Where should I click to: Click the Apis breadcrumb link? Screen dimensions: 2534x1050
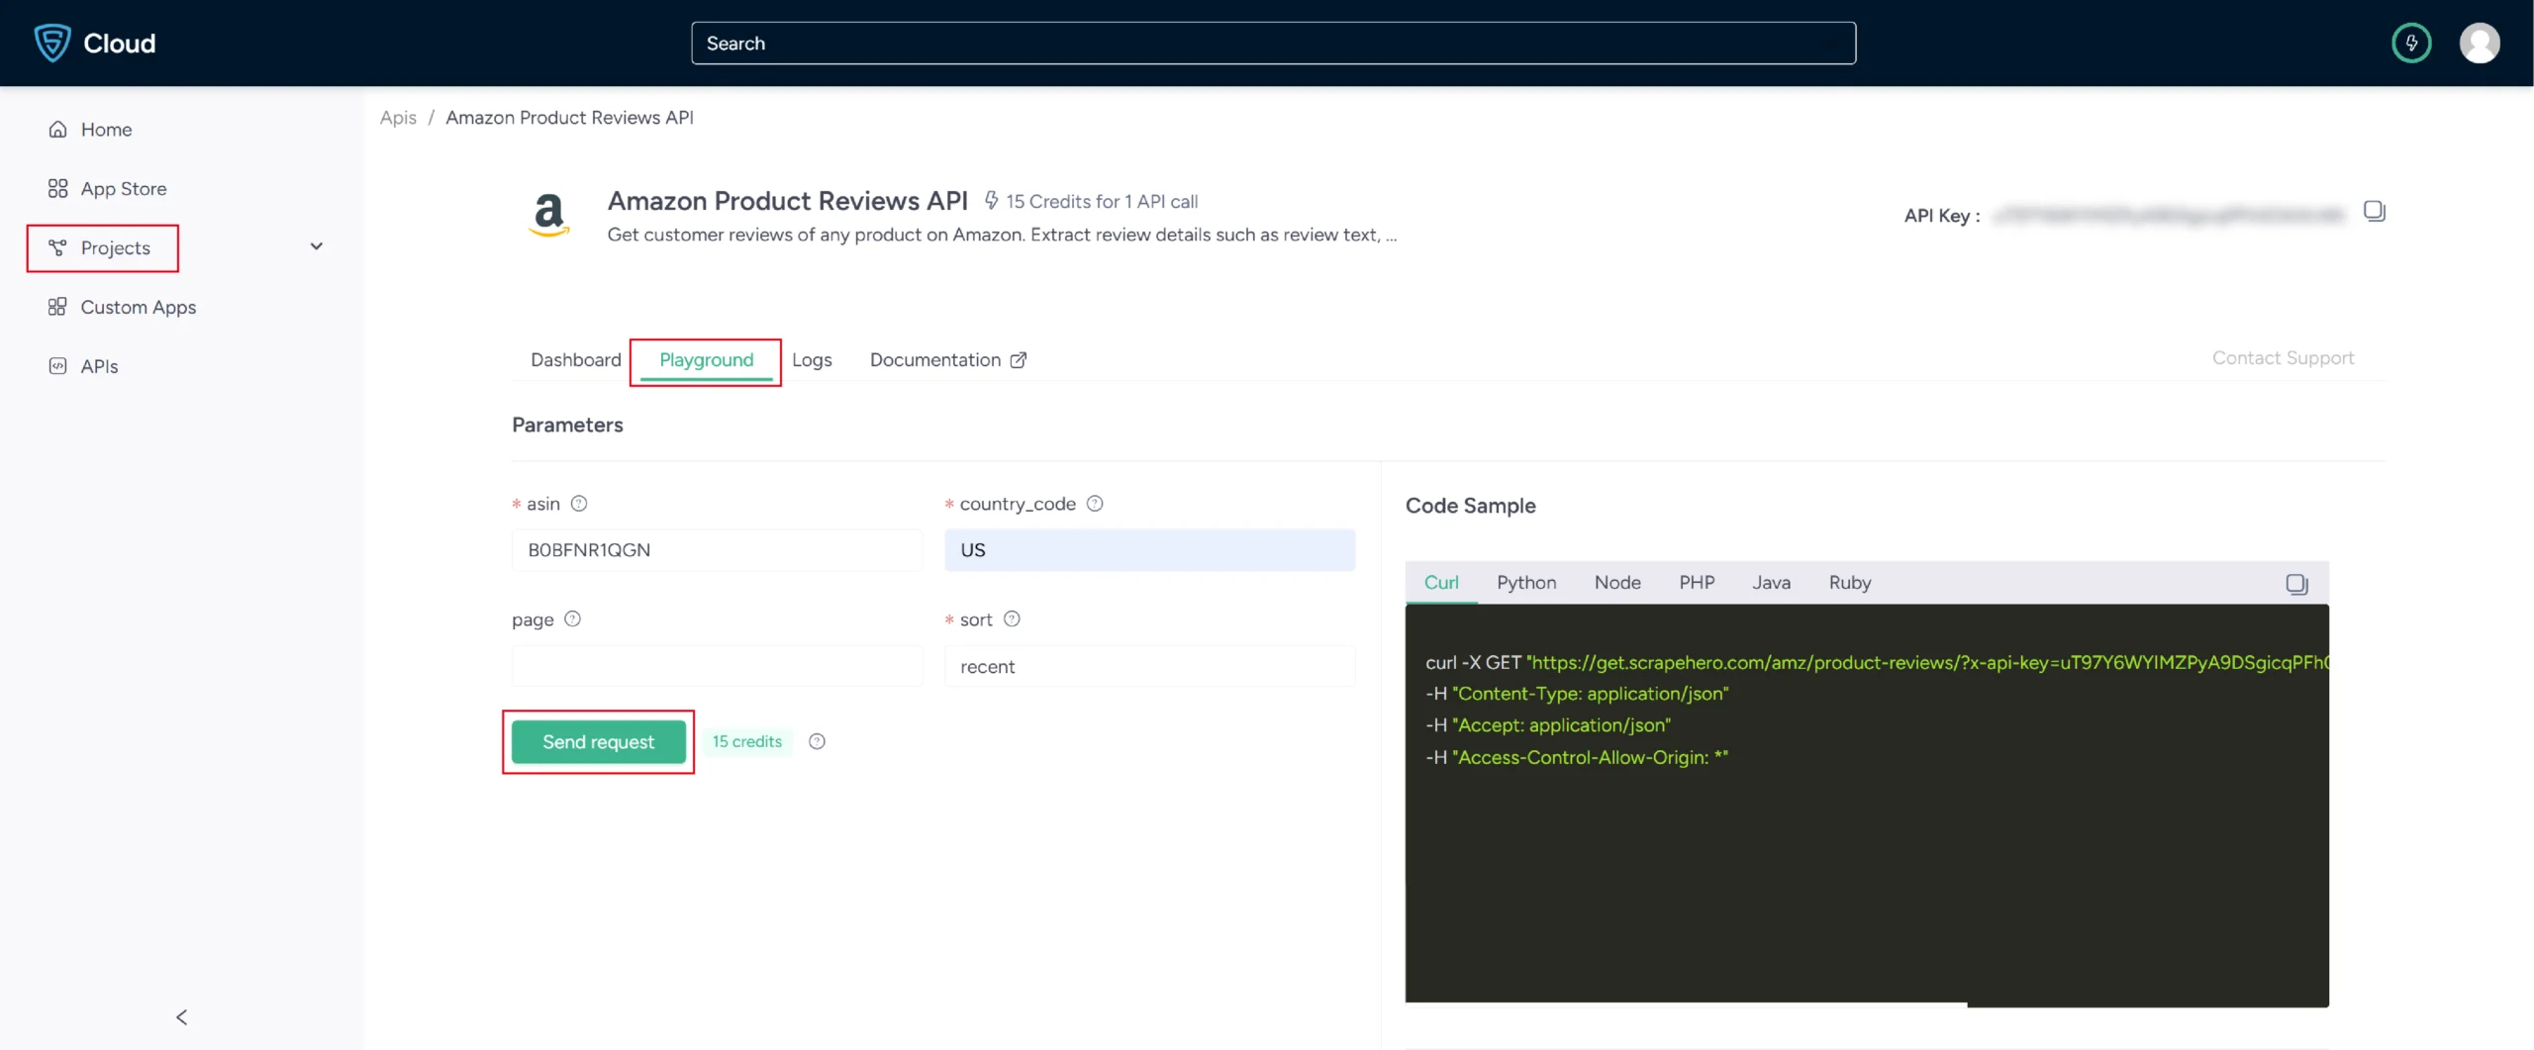(x=398, y=118)
